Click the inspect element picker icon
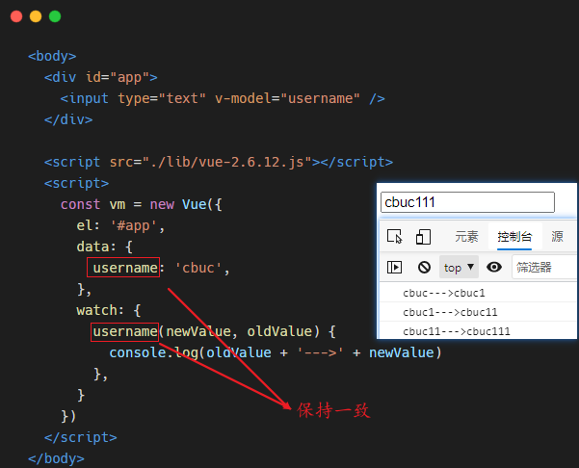 tap(395, 237)
